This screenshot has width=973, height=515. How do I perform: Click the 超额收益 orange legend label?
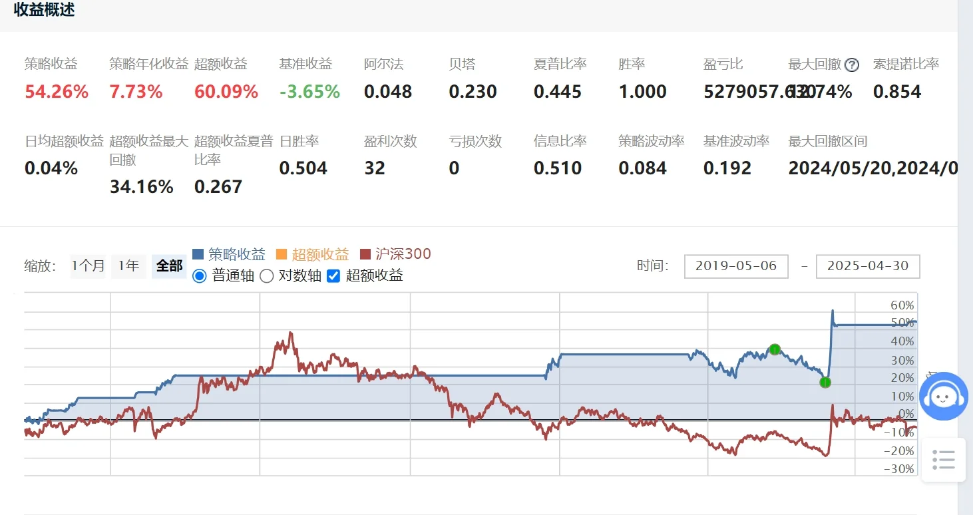click(x=320, y=254)
